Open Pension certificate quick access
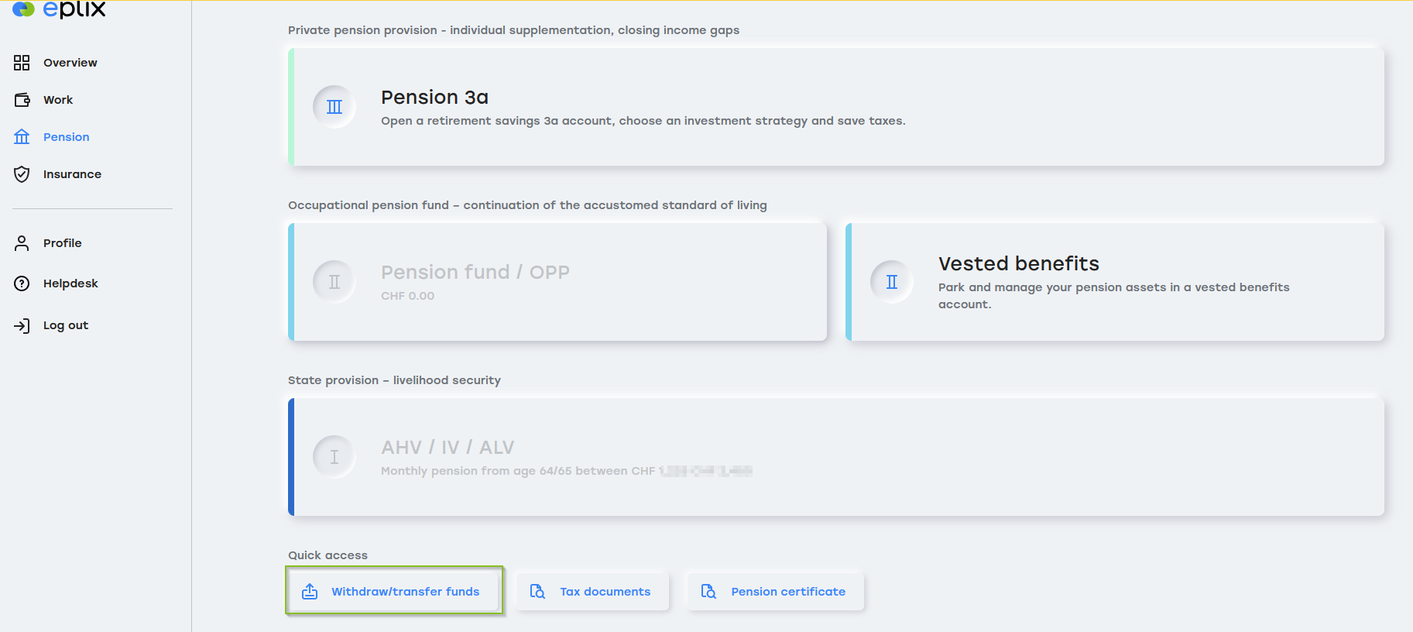 coord(776,592)
